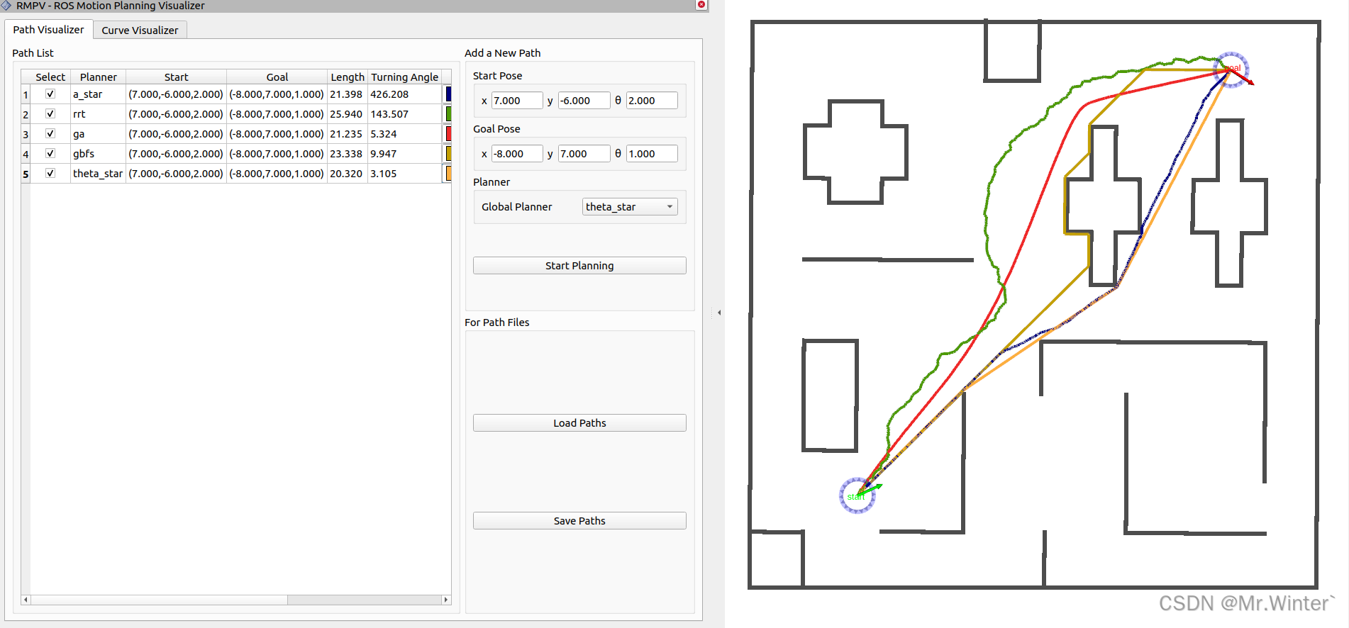Viewport: 1349px width, 628px height.
Task: Uncheck the theta_star path checkbox
Action: click(x=50, y=173)
